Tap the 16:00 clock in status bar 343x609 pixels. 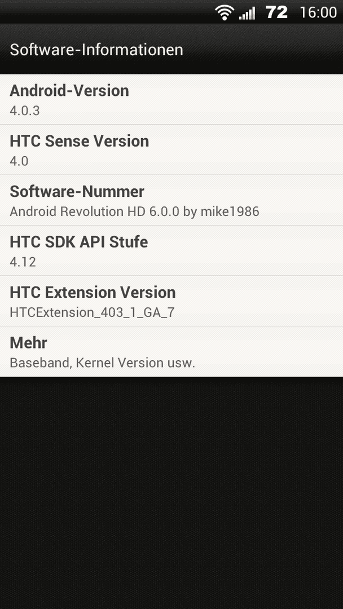318,12
